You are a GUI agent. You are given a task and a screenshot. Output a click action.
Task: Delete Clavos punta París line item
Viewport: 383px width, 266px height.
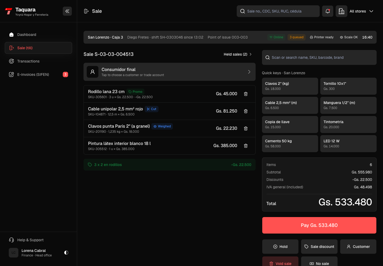click(246, 128)
